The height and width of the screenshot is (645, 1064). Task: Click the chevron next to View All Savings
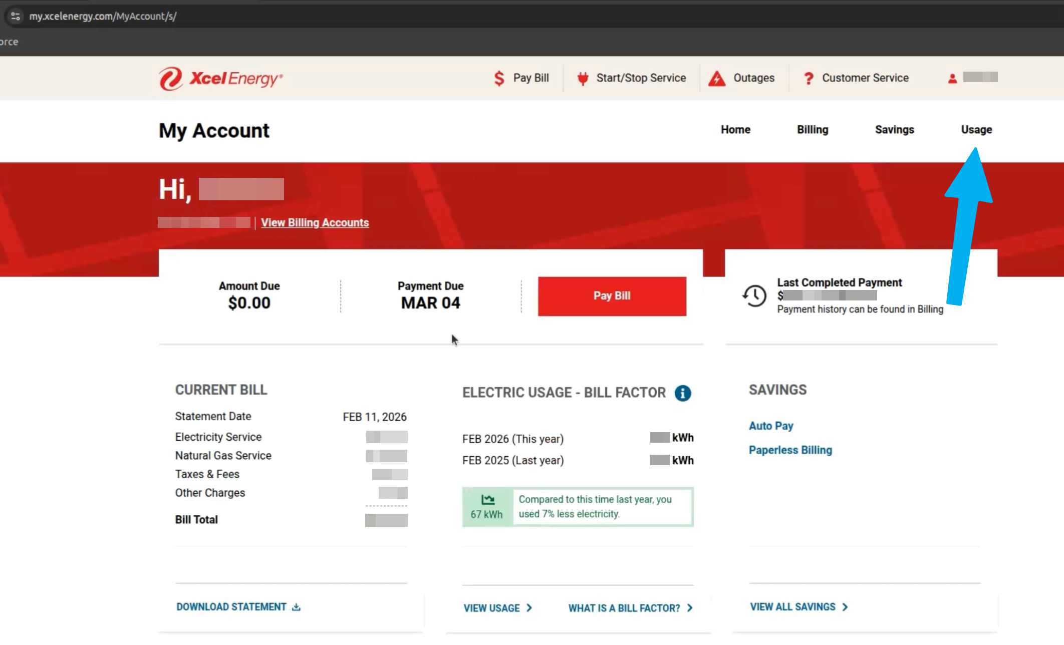point(845,607)
